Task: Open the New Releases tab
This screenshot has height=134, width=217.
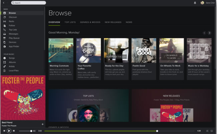Action: (113, 22)
